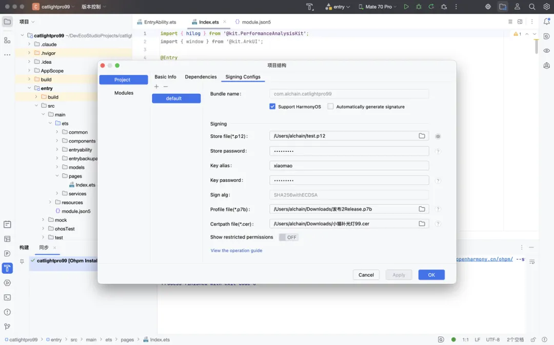The height and width of the screenshot is (345, 554).
Task: Browse for Store file p12 folder icon
Action: [422, 136]
